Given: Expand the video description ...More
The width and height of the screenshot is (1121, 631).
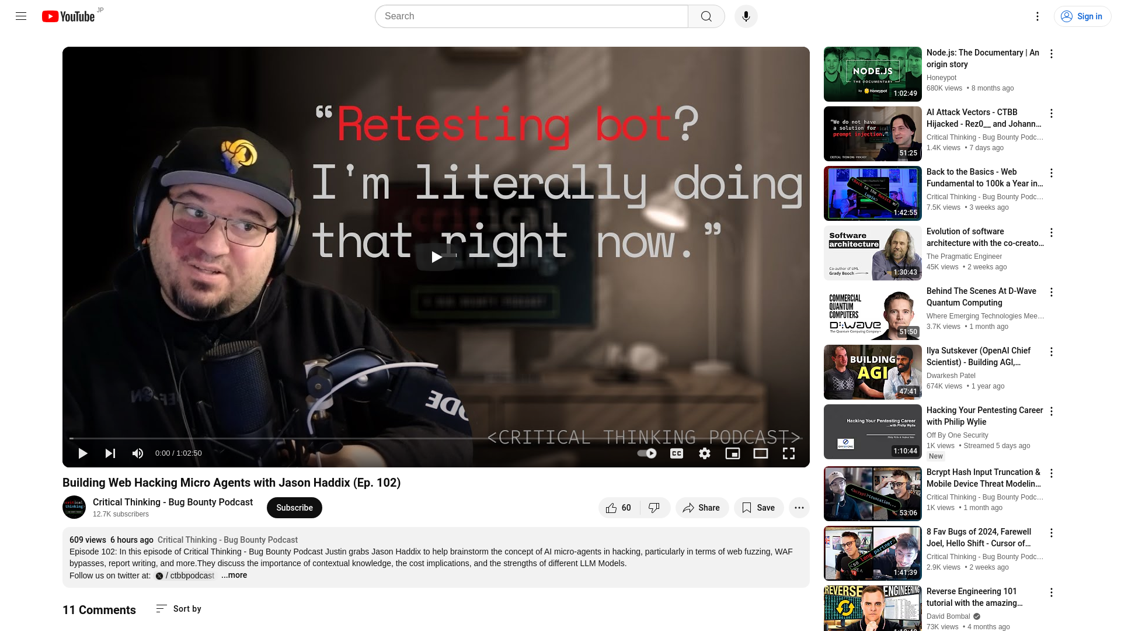Looking at the screenshot, I should pos(234,575).
